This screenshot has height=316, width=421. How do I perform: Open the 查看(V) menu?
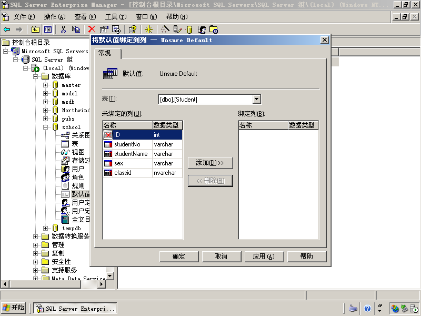coord(85,17)
